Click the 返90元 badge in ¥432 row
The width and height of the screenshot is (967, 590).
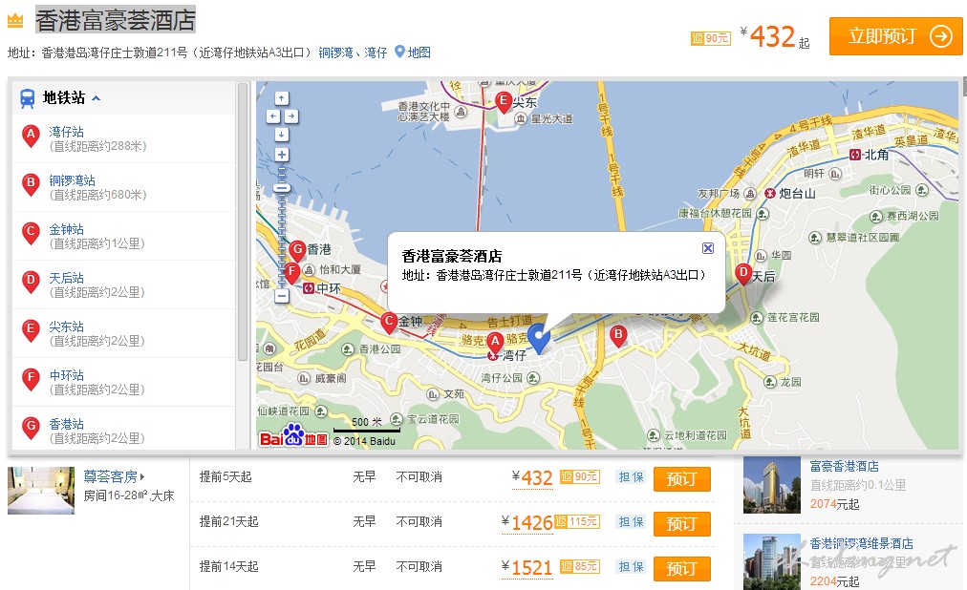580,476
